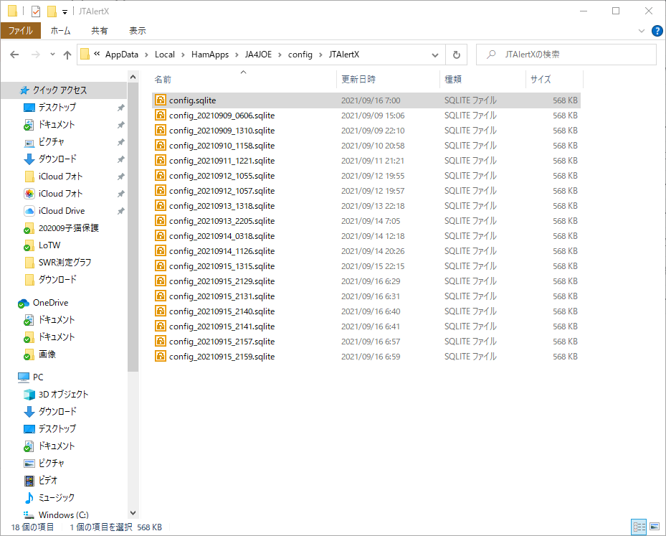The width and height of the screenshot is (666, 536).
Task: Select config_20210913_2205.sqlite file
Action: (222, 221)
